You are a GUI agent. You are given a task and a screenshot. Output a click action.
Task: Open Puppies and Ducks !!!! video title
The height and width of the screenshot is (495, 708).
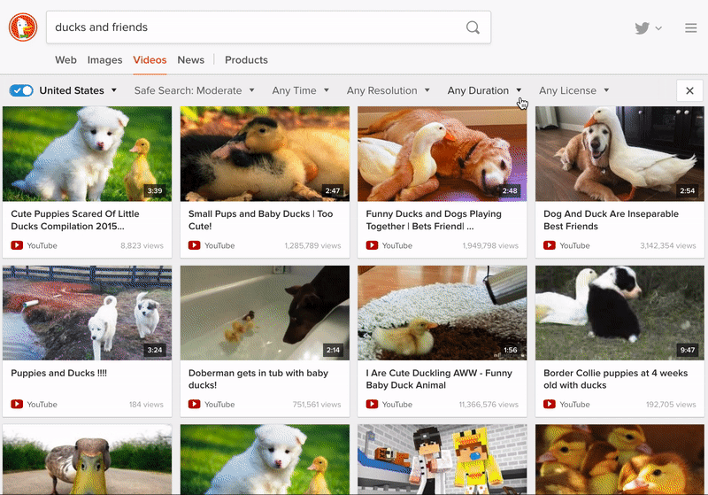tap(59, 374)
